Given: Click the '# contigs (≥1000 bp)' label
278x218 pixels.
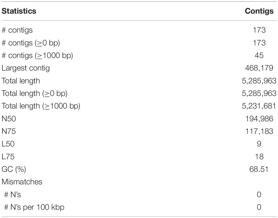Looking at the screenshot, I should [x=37, y=56].
